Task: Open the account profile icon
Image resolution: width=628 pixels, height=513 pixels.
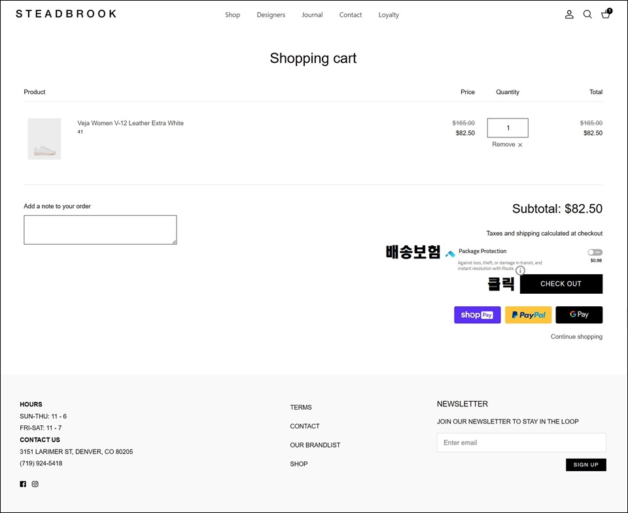Action: tap(569, 15)
